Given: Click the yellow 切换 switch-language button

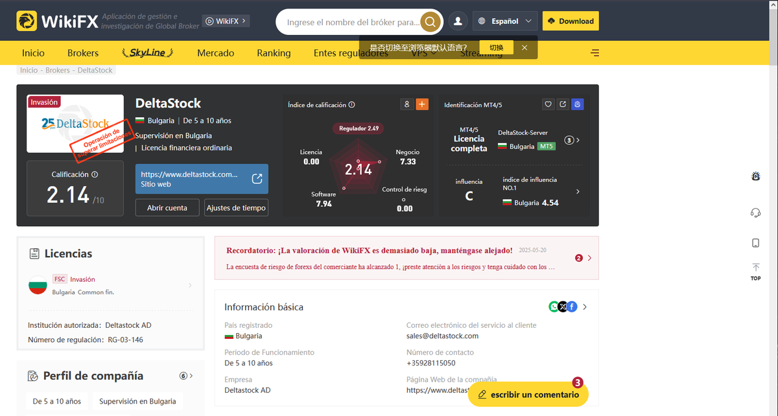Looking at the screenshot, I should coord(497,48).
